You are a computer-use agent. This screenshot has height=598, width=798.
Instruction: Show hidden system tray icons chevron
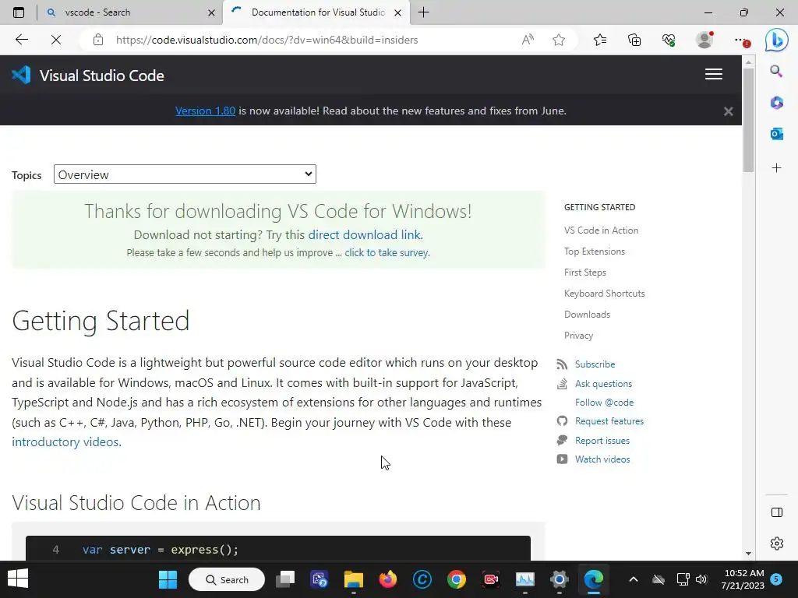tap(633, 579)
